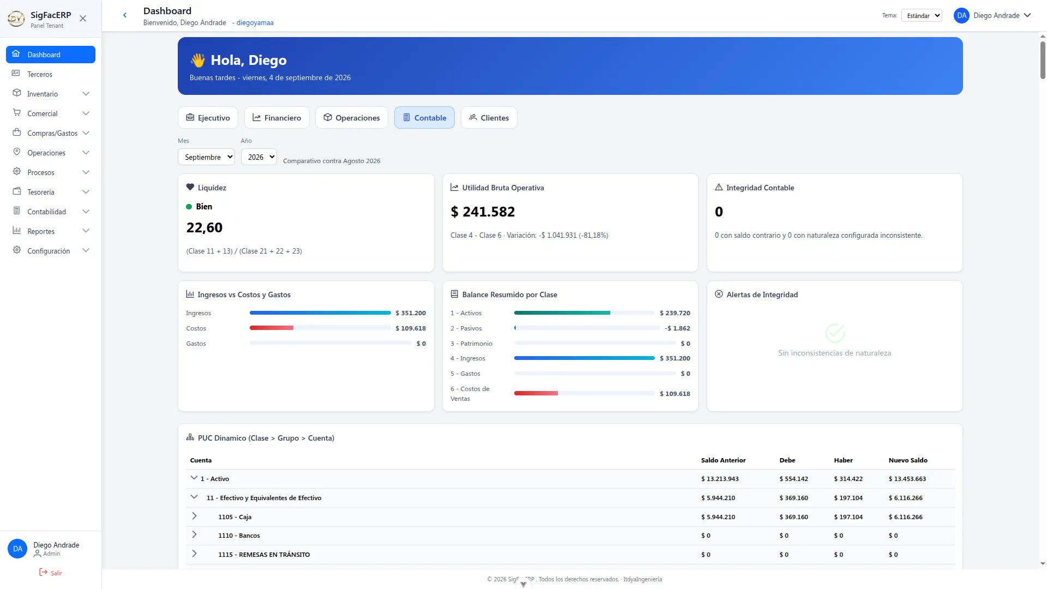Click the Balance Resumido por Clase icon
The height and width of the screenshot is (589, 1047).
tap(454, 294)
